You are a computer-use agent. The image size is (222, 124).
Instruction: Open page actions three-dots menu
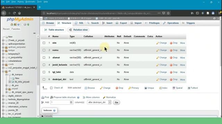(159, 13)
